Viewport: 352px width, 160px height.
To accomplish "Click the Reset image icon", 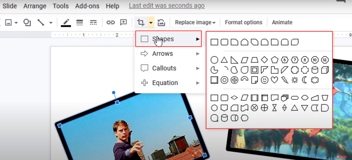I will 161,22.
